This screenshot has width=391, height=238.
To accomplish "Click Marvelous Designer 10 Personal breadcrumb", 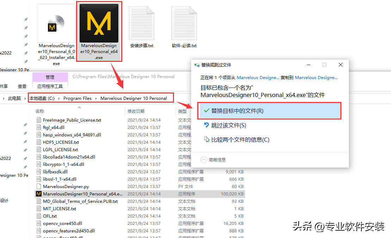I will [x=134, y=98].
